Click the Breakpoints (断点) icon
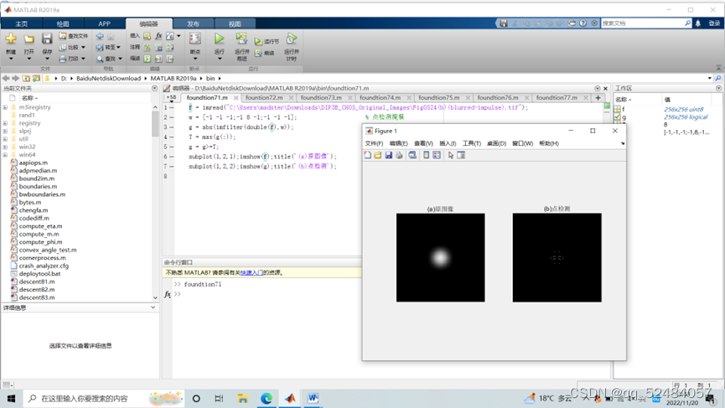The height and width of the screenshot is (408, 725). (195, 39)
